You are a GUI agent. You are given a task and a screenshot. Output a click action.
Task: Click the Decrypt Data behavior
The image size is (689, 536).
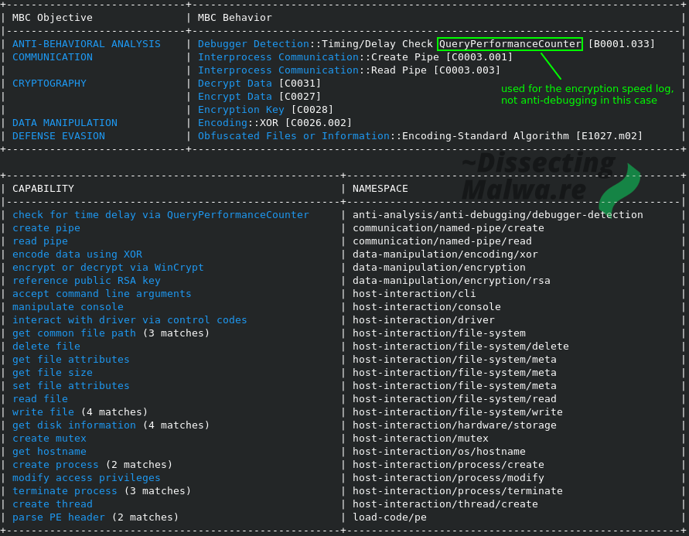[x=234, y=84]
